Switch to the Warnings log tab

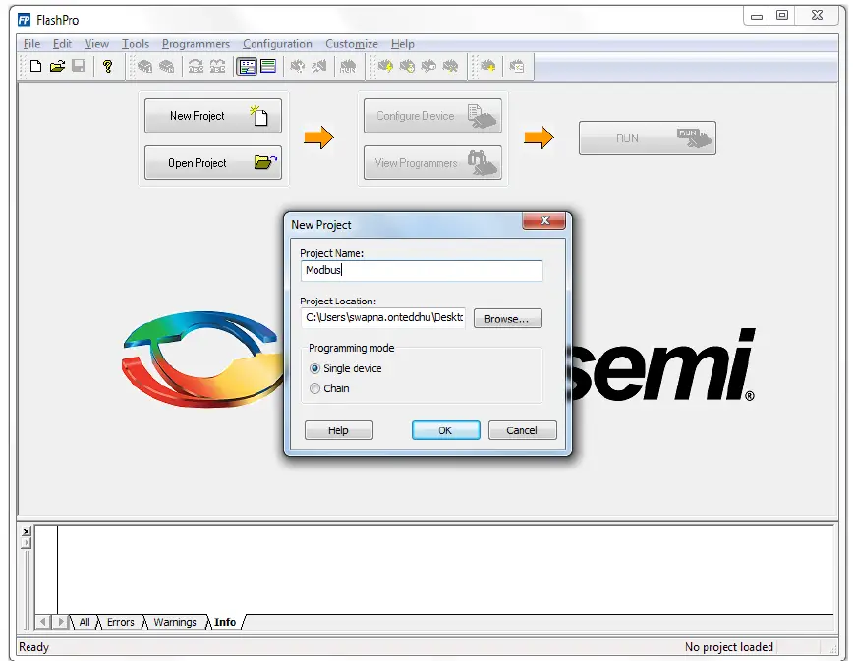[x=175, y=622]
